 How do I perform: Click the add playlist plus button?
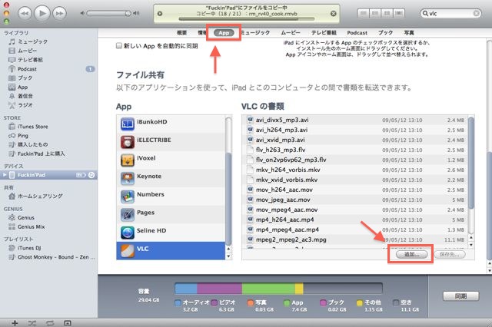(15, 323)
